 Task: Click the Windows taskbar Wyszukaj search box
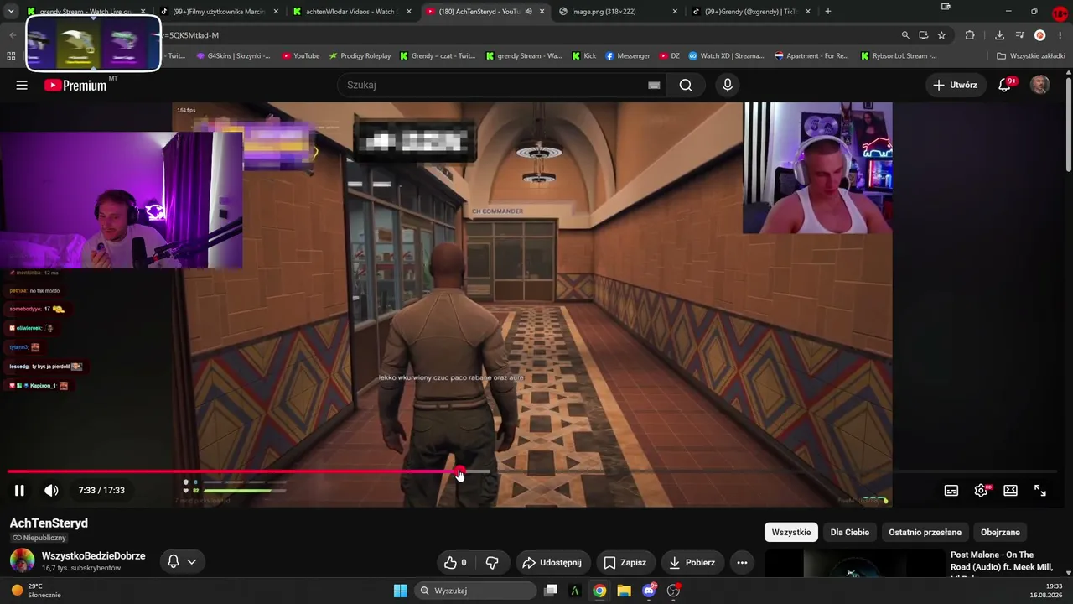[475, 591]
